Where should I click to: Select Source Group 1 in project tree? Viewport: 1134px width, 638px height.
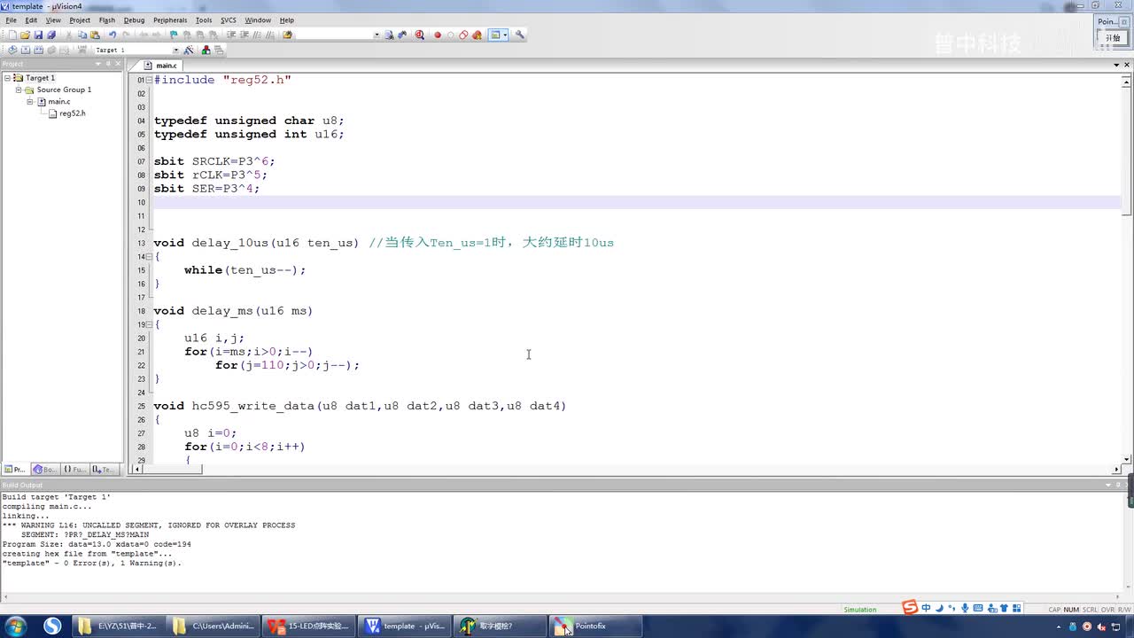[x=64, y=89]
